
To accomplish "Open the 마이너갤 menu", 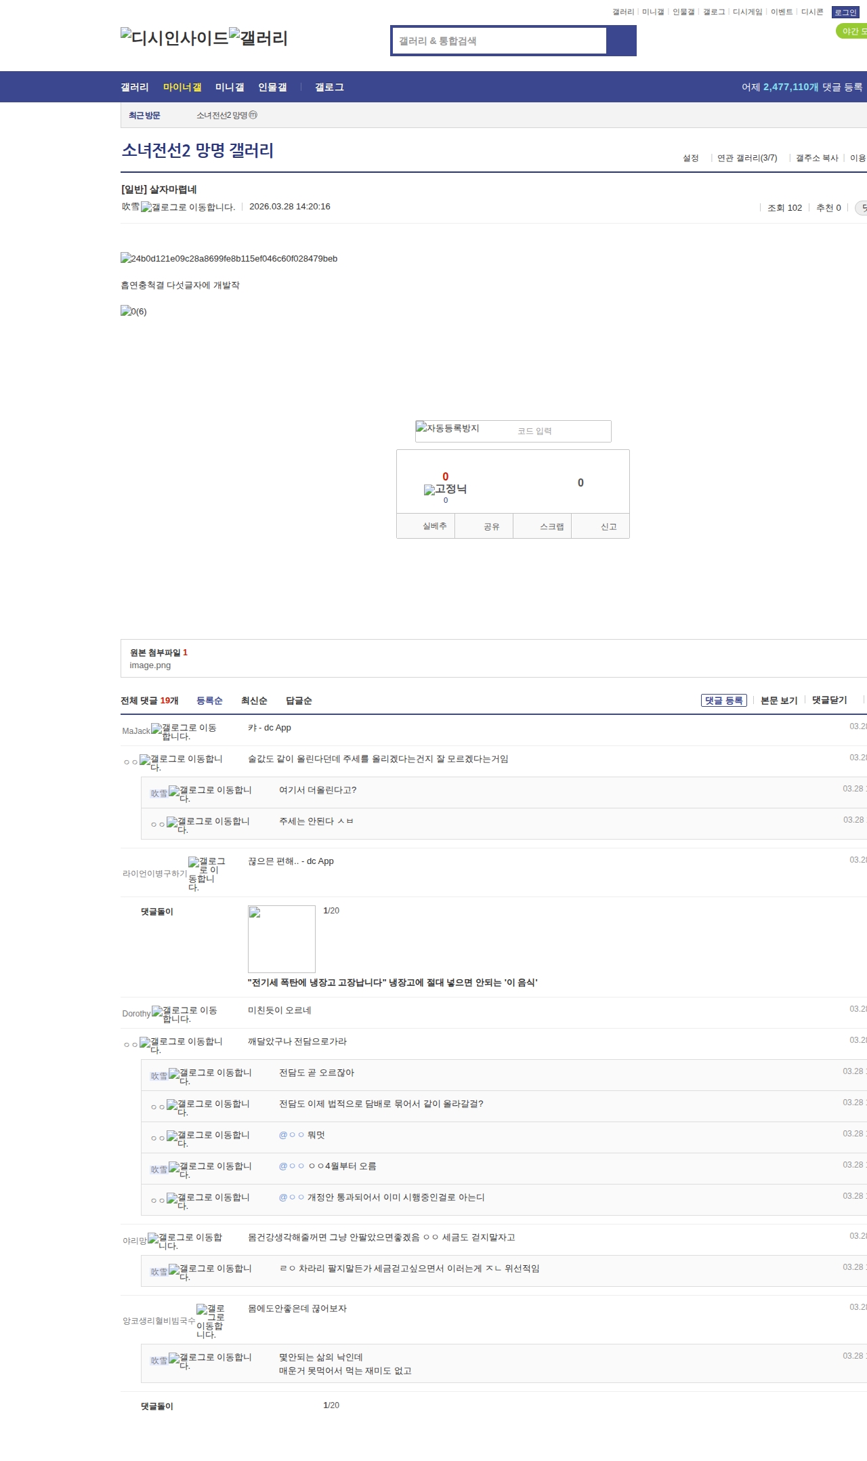I will pyautogui.click(x=182, y=87).
